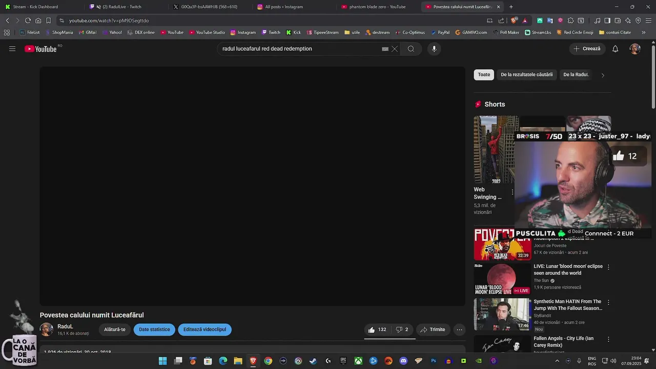
Task: Select the Toate filter chip
Action: pos(484,75)
